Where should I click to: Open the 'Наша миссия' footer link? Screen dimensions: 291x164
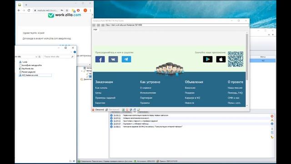235,88
